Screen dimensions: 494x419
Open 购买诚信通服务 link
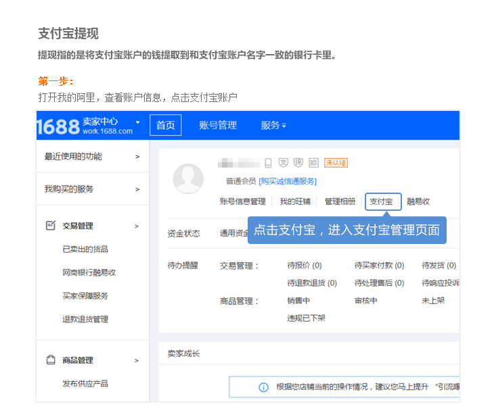click(288, 182)
